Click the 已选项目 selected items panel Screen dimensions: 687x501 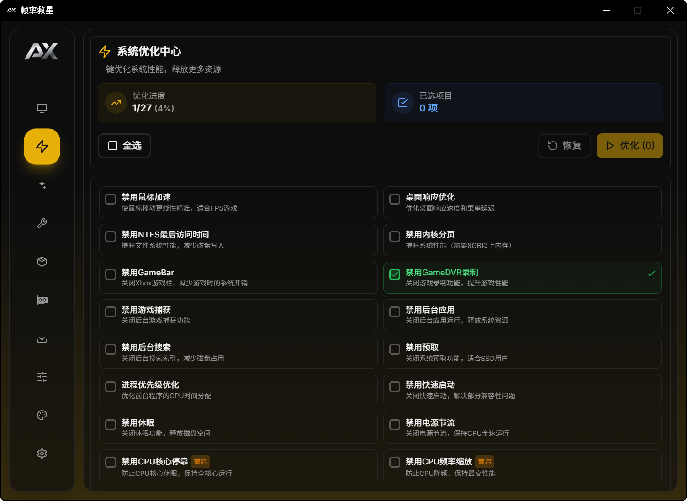pyautogui.click(x=523, y=103)
